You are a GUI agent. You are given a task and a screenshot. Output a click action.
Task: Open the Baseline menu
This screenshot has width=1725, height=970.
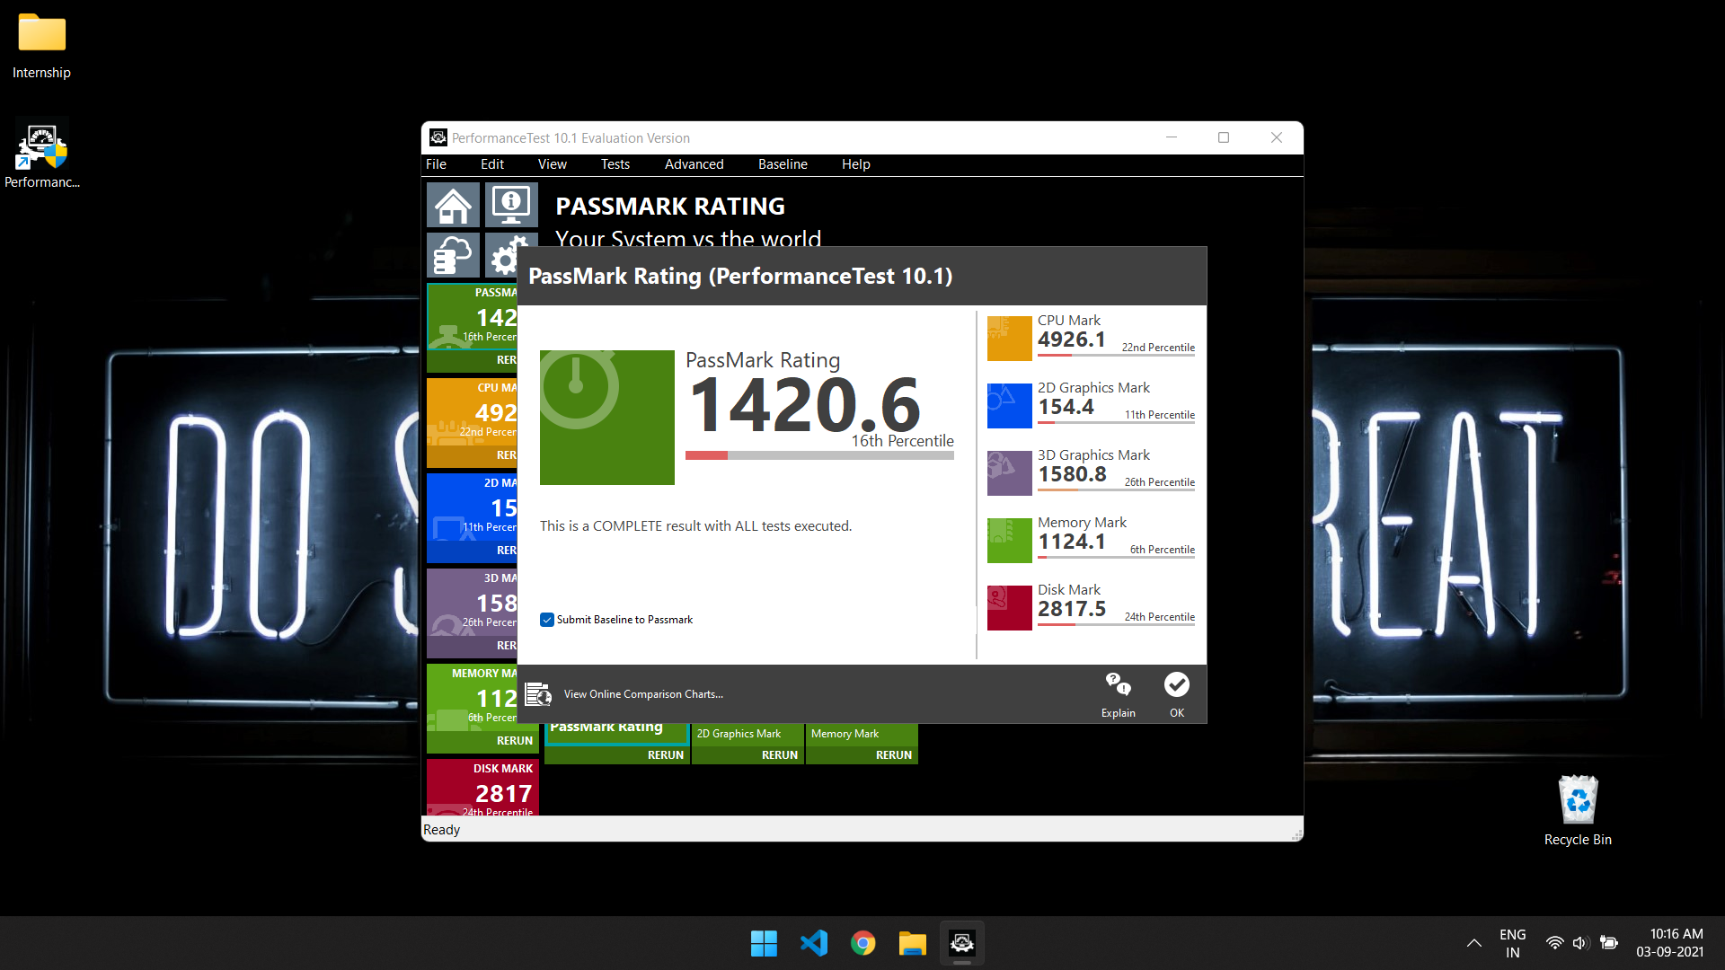point(782,164)
